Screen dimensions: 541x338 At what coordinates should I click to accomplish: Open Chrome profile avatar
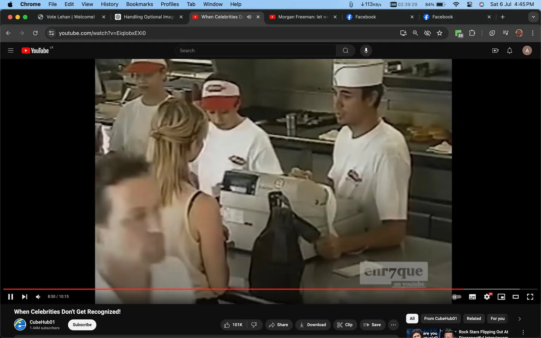pyautogui.click(x=519, y=33)
